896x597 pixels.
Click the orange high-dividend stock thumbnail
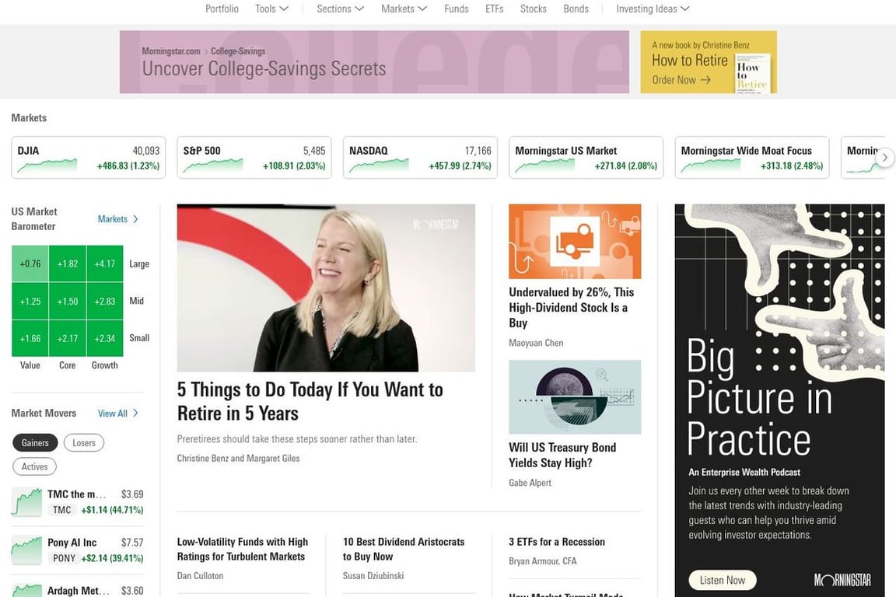pyautogui.click(x=575, y=242)
